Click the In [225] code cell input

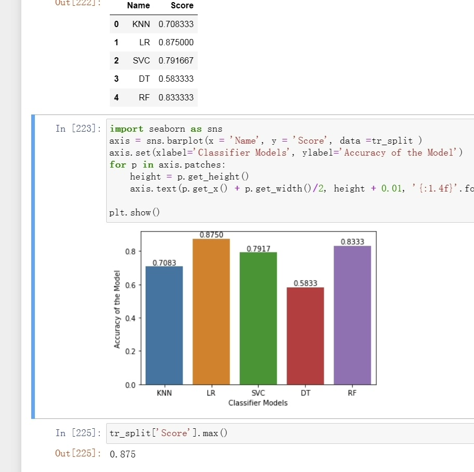290,433
